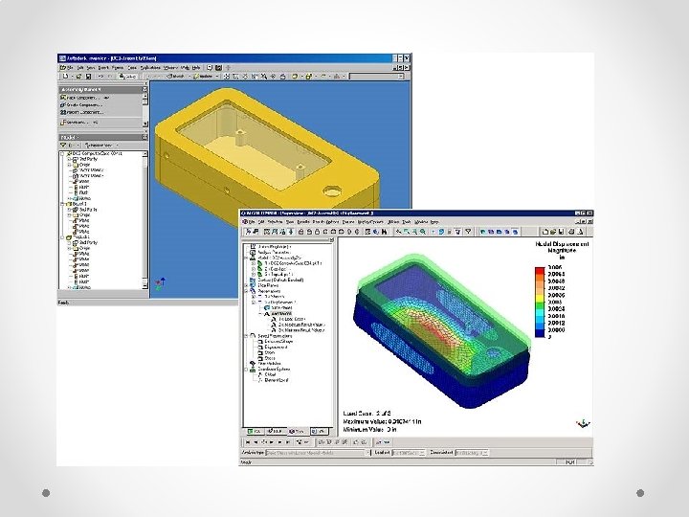Click the Maximum Value text in ALGOR viewport

(382, 421)
